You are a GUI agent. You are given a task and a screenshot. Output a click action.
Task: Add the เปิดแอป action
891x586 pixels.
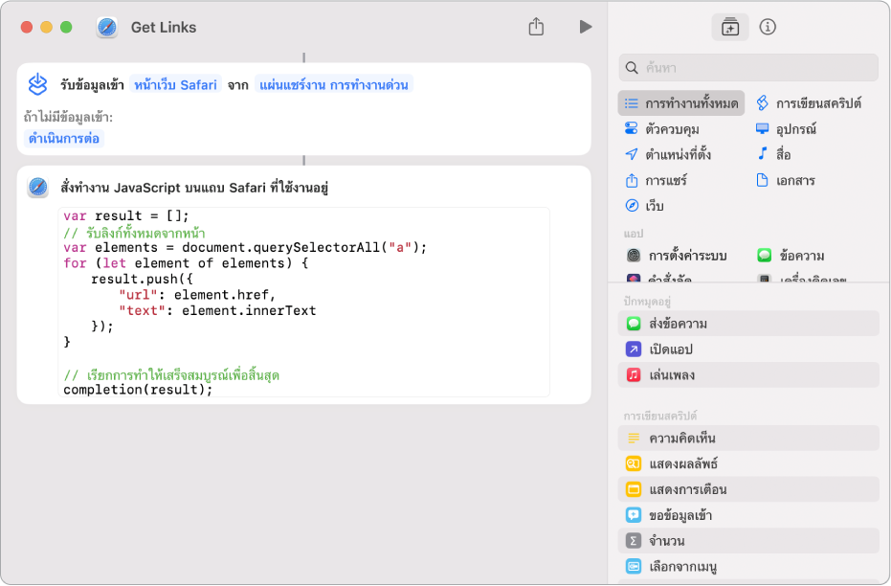pyautogui.click(x=748, y=349)
